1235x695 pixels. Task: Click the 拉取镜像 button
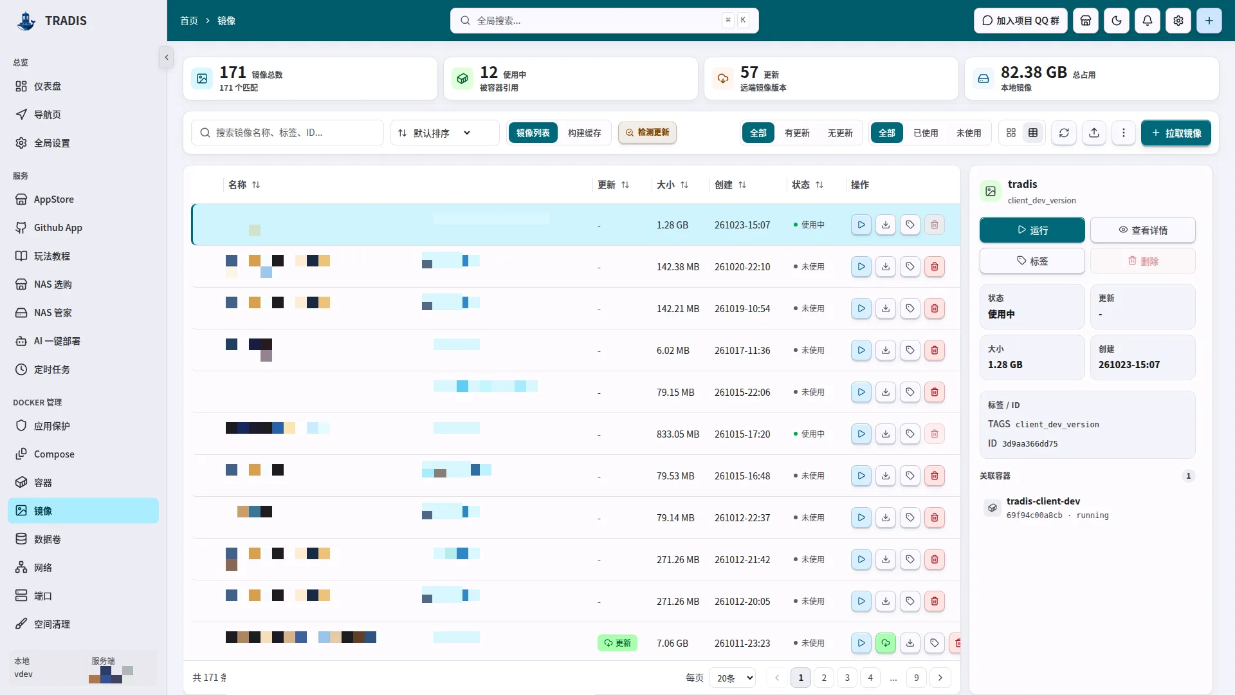coord(1176,133)
